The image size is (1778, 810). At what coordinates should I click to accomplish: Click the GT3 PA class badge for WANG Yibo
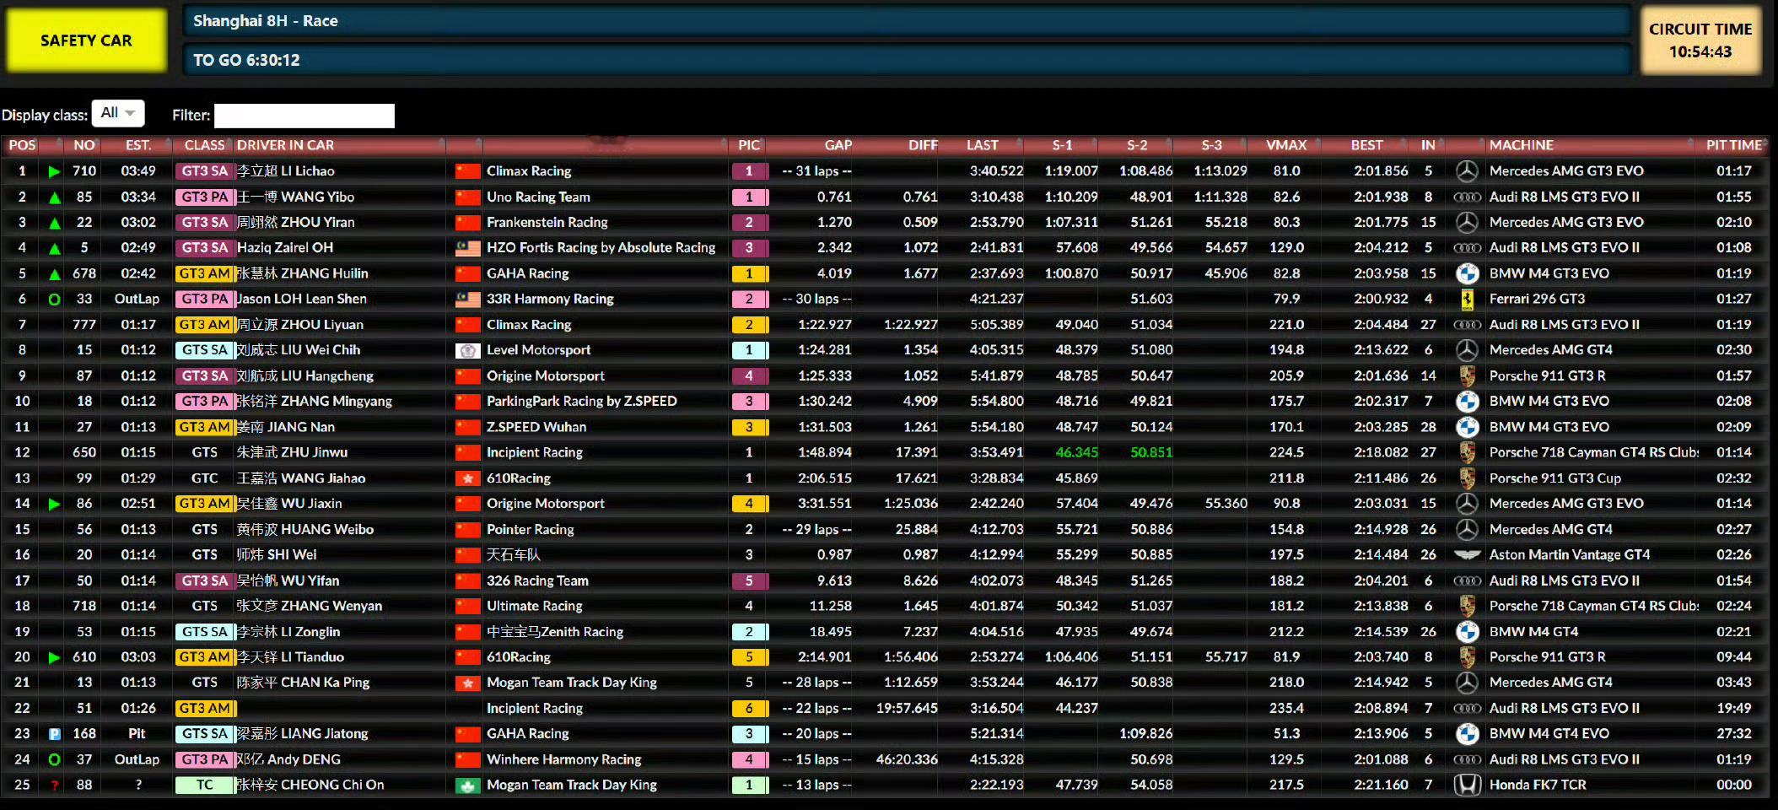[205, 197]
